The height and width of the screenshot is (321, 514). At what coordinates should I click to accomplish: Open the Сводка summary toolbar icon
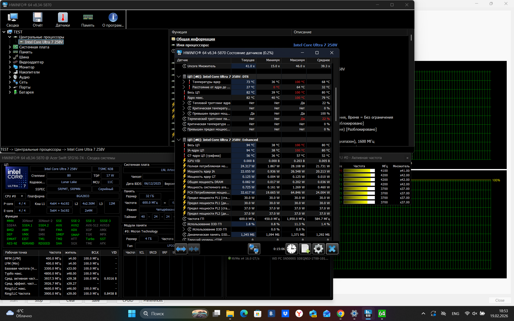coord(13,20)
